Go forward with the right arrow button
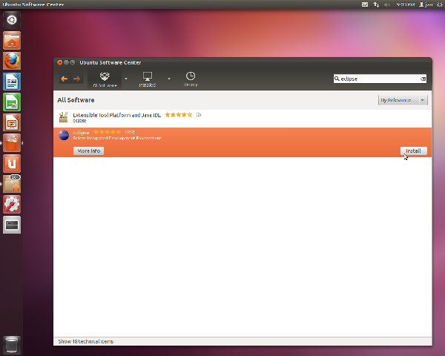445x356 pixels. point(76,79)
